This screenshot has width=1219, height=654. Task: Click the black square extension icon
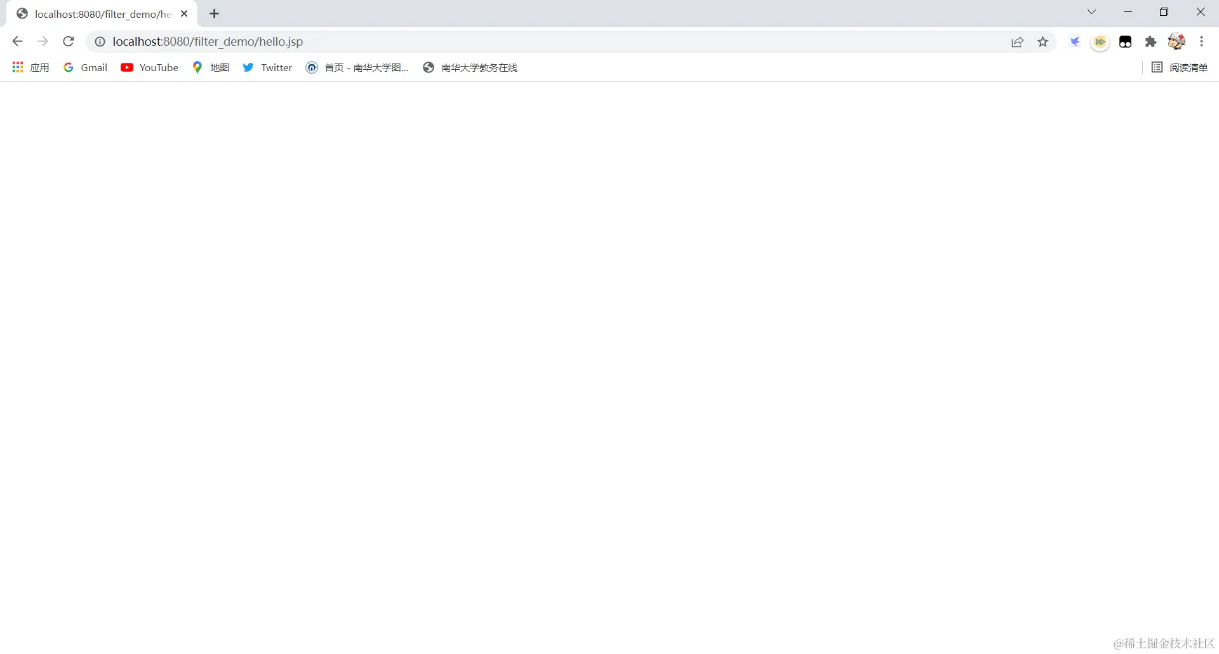pos(1126,41)
